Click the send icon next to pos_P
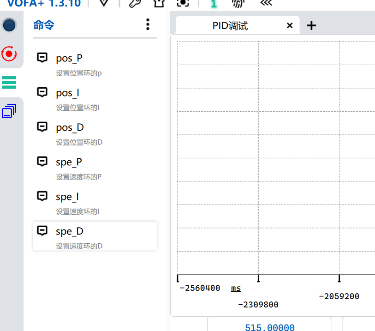Viewport: 375px width, 331px height. (x=42, y=57)
